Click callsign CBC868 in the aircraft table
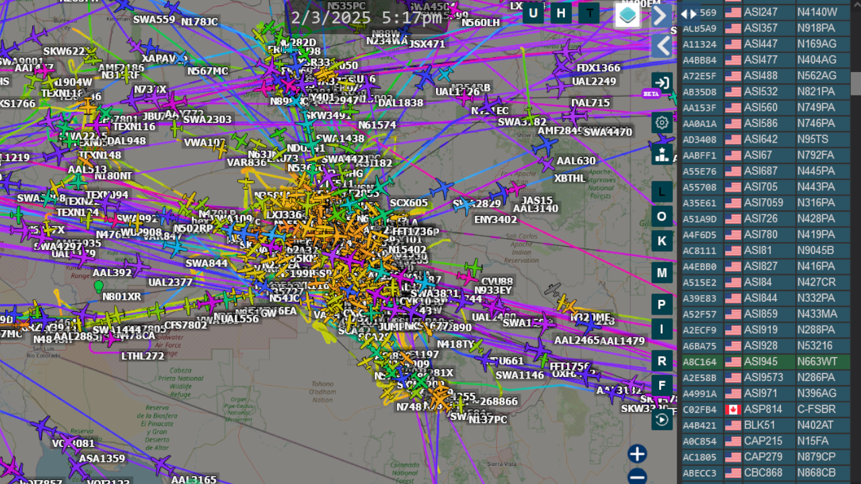Viewport: 861px width, 484px height. pyautogui.click(x=763, y=473)
